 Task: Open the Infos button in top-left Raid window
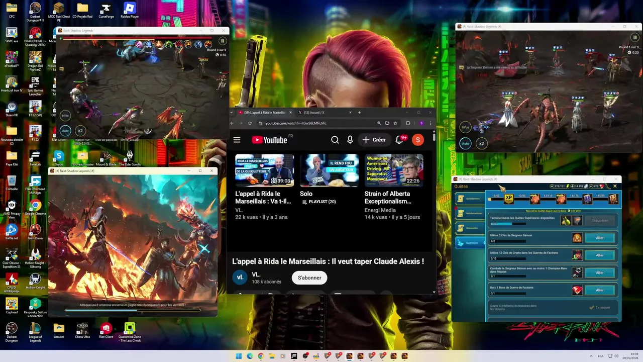tap(65, 115)
